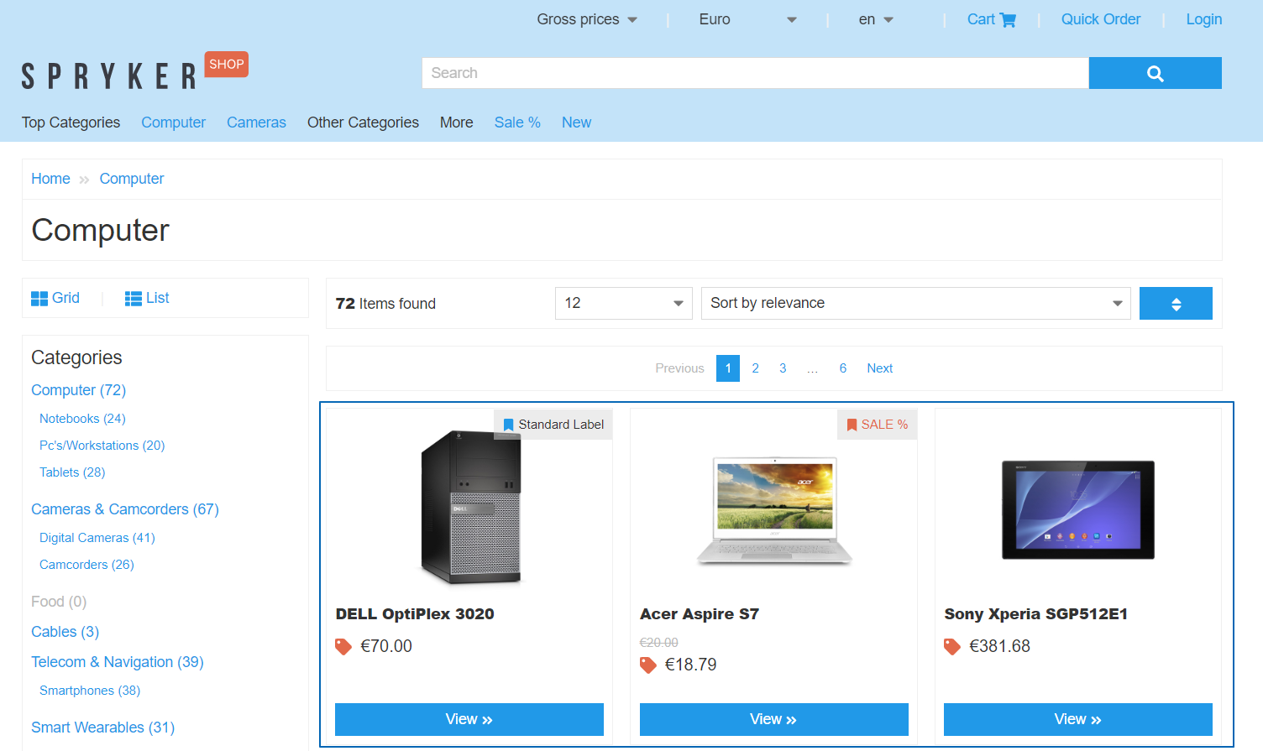Viewport: 1263px width, 751px height.
Task: View the Acer Aspire S7 product
Action: 774,719
